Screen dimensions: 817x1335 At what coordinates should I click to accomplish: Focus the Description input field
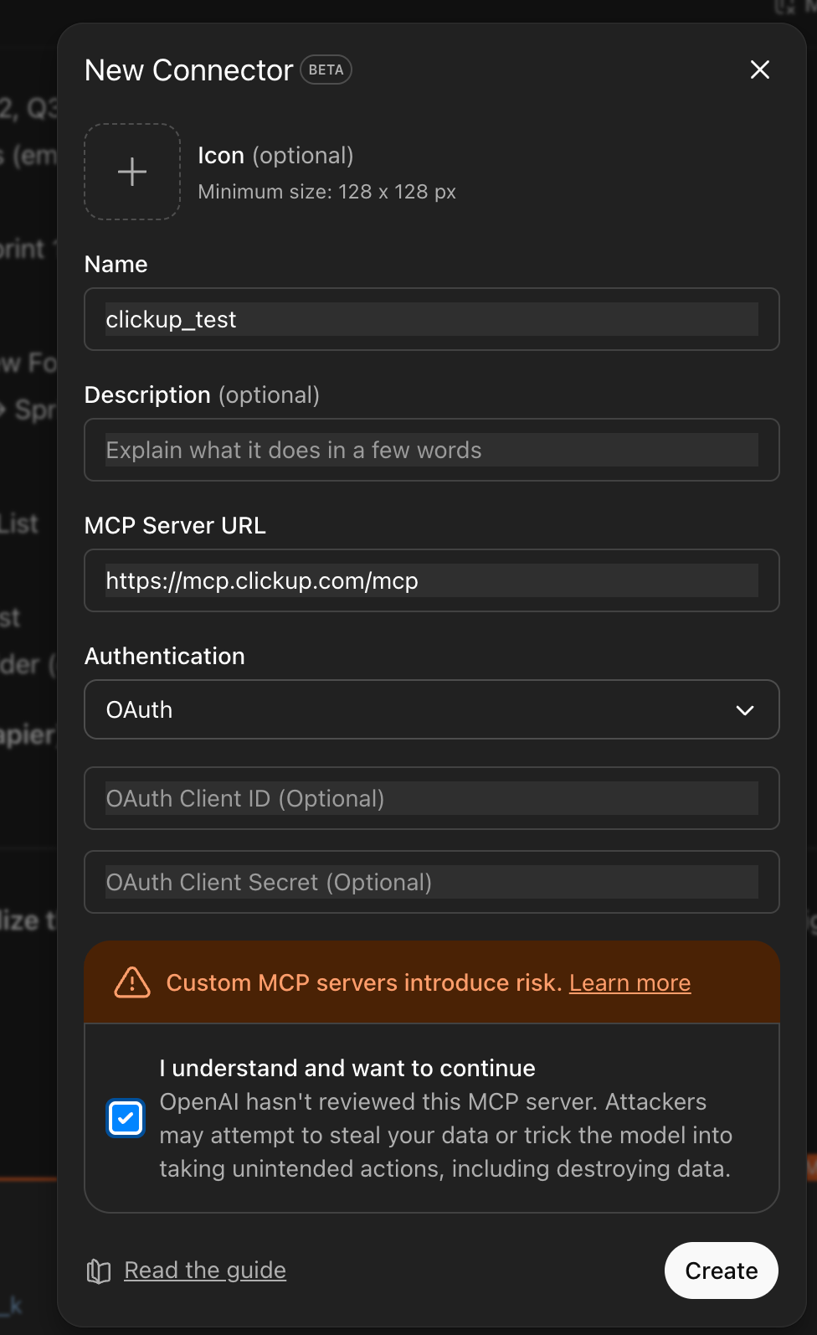coord(432,450)
